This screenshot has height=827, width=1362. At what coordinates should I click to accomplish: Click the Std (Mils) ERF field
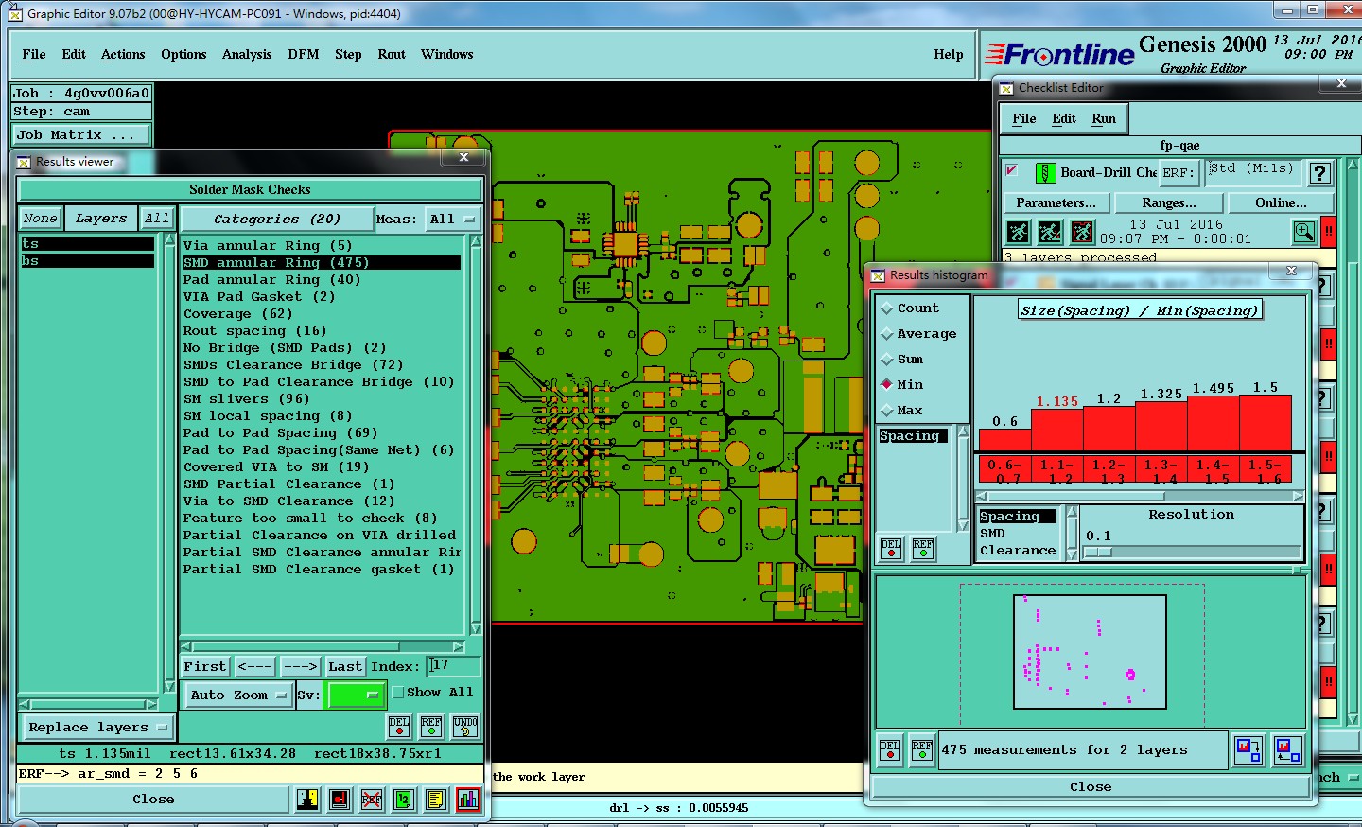click(x=1251, y=171)
